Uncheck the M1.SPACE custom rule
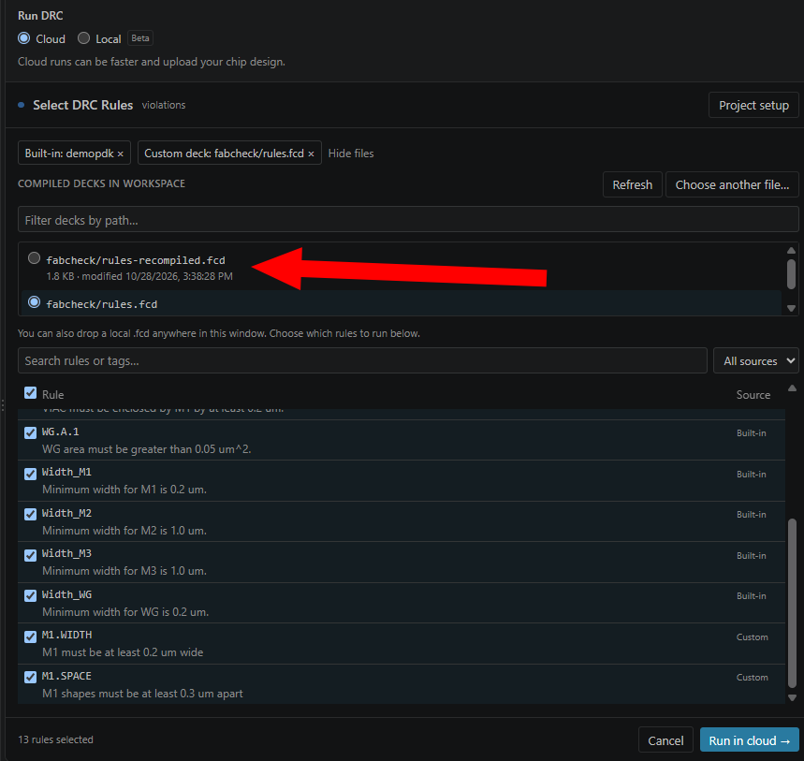804x761 pixels. 30,678
